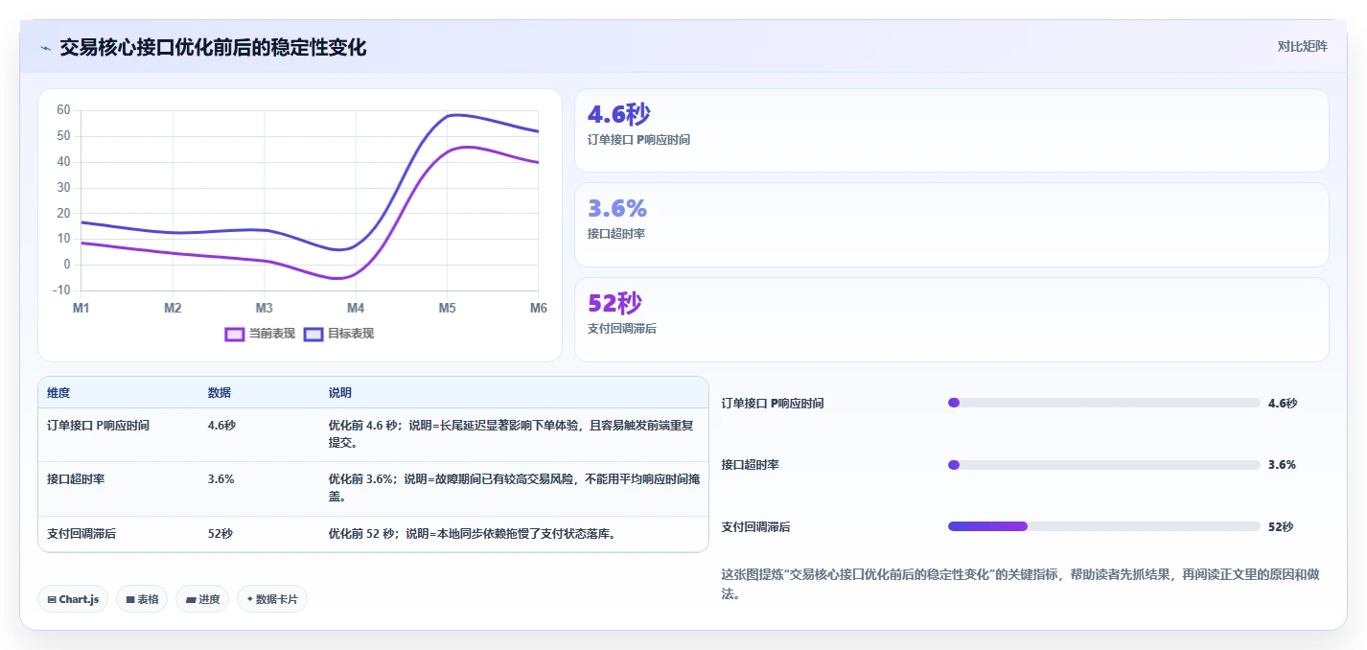Click the M3 axis label on chart
The image size is (1367, 650).
pos(264,308)
